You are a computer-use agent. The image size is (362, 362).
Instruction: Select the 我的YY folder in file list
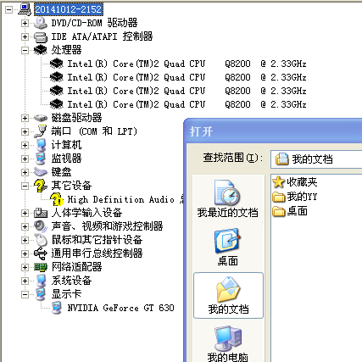[295, 197]
